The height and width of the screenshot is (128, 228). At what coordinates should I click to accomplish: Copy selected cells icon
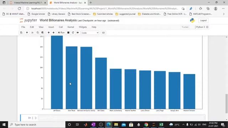coord(38,33)
